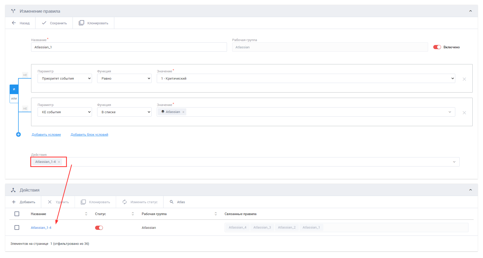Click the plus icon next to Добавить
The height and width of the screenshot is (258, 483).
tap(14, 202)
